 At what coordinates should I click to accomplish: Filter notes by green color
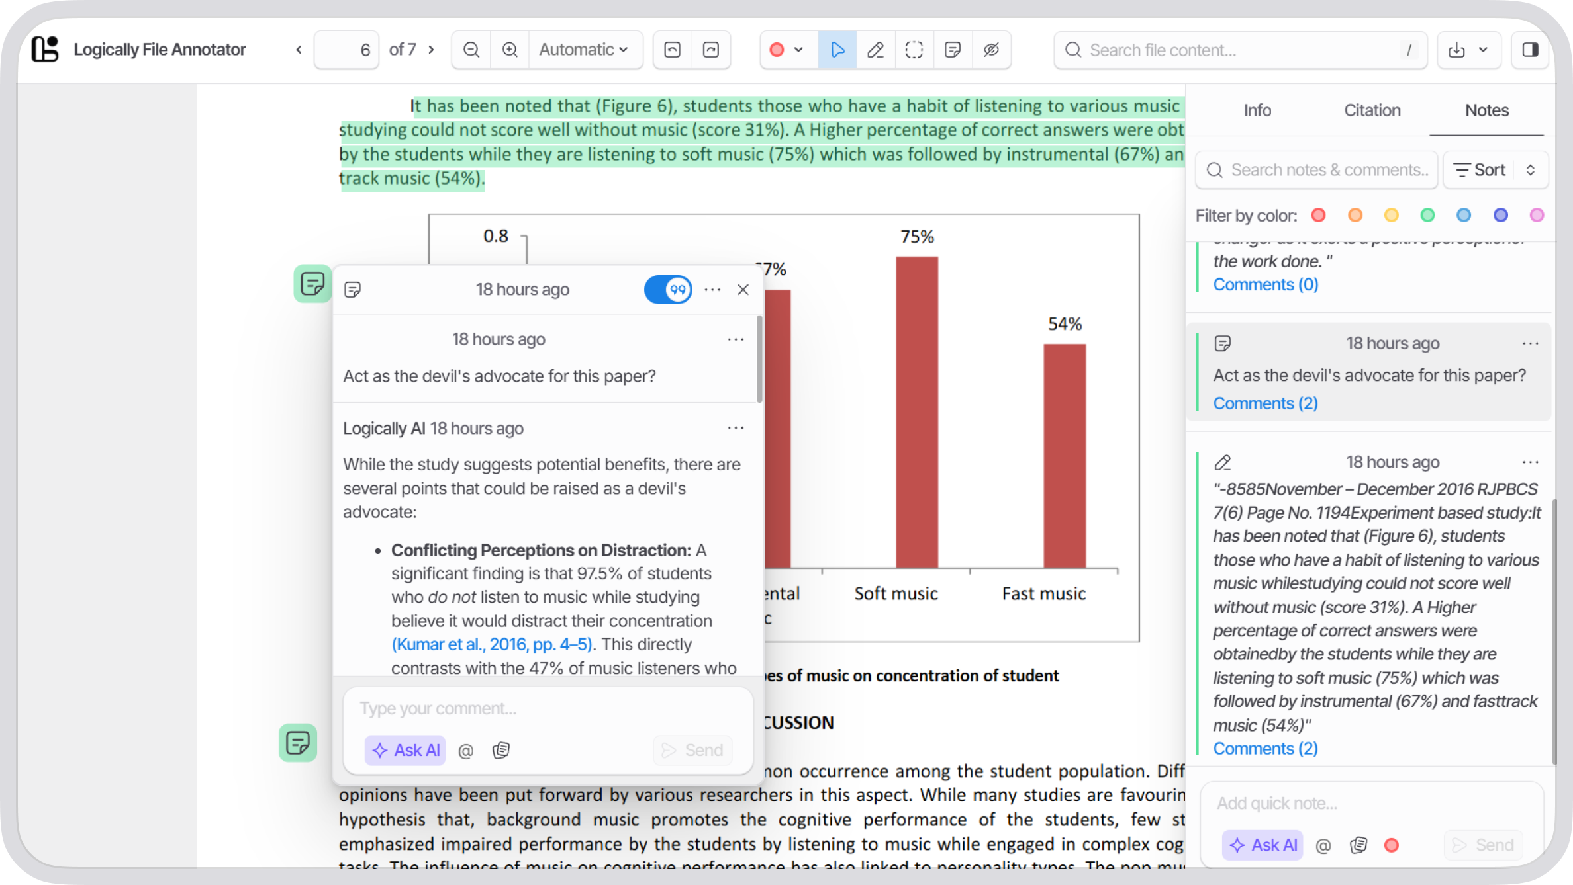pyautogui.click(x=1427, y=215)
